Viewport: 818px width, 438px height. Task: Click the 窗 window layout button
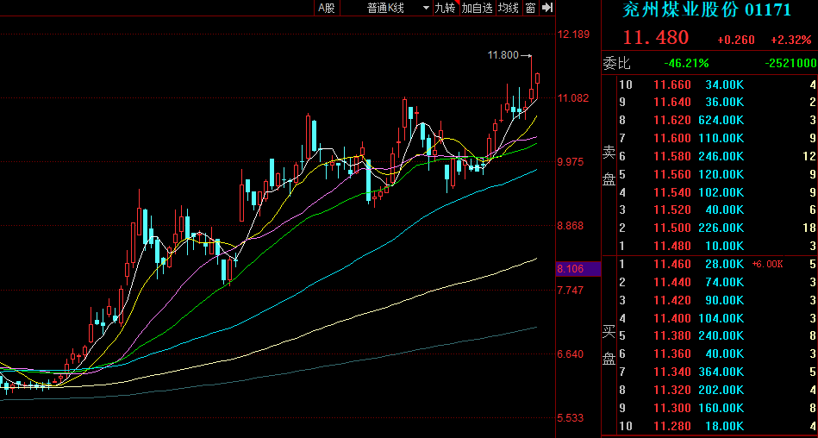530,8
